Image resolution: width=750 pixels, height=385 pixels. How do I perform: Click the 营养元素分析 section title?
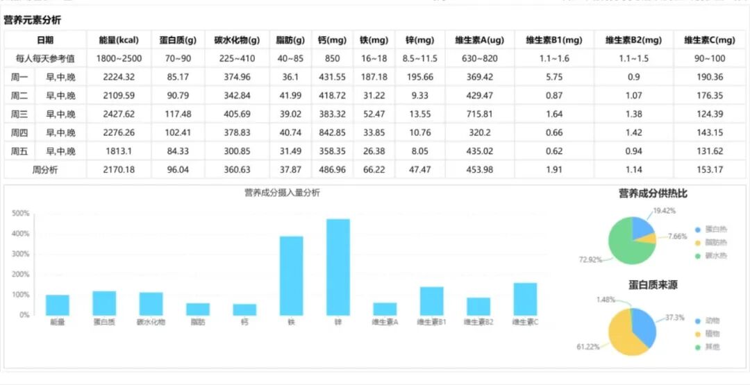(33, 20)
